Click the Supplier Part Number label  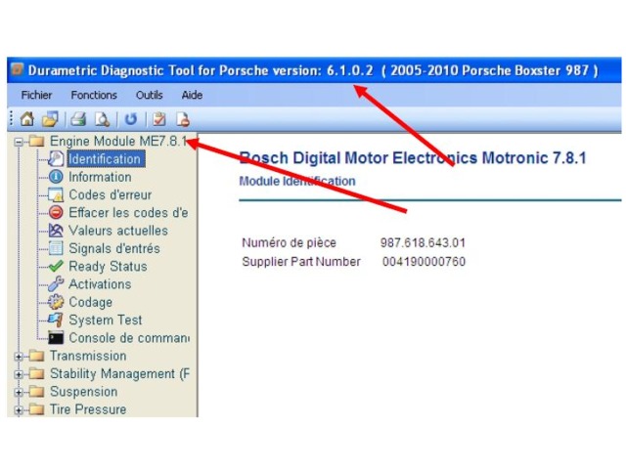pos(301,262)
